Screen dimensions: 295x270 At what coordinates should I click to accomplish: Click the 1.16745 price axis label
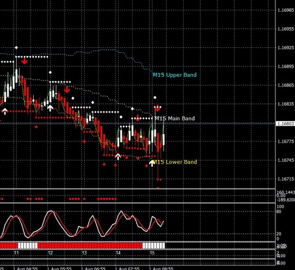(x=286, y=160)
